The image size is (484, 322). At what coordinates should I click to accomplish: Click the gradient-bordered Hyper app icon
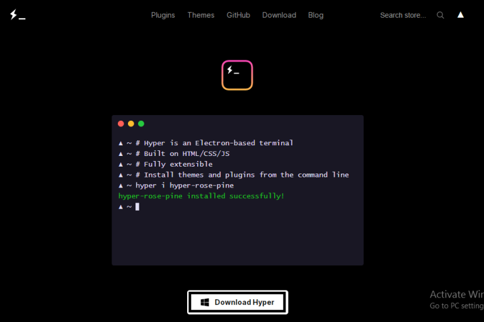pos(237,75)
